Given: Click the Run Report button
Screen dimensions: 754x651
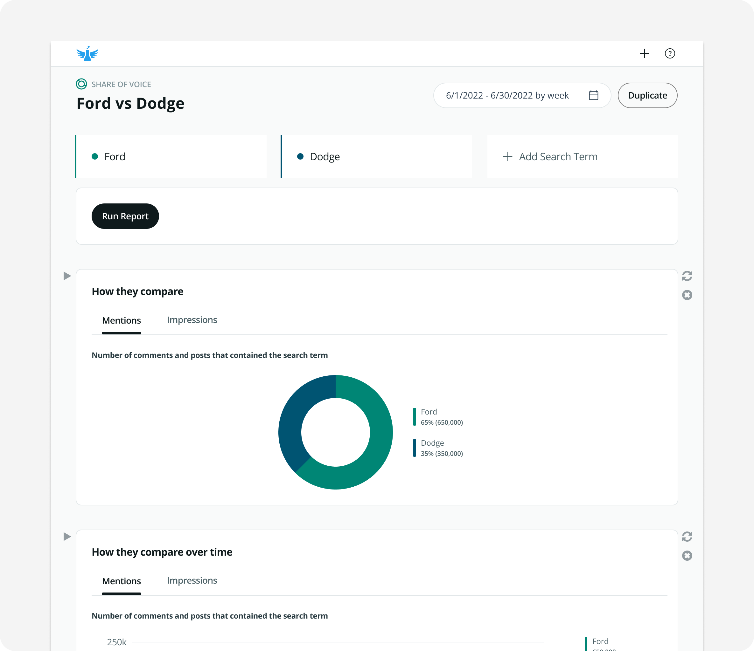Looking at the screenshot, I should click(x=125, y=216).
